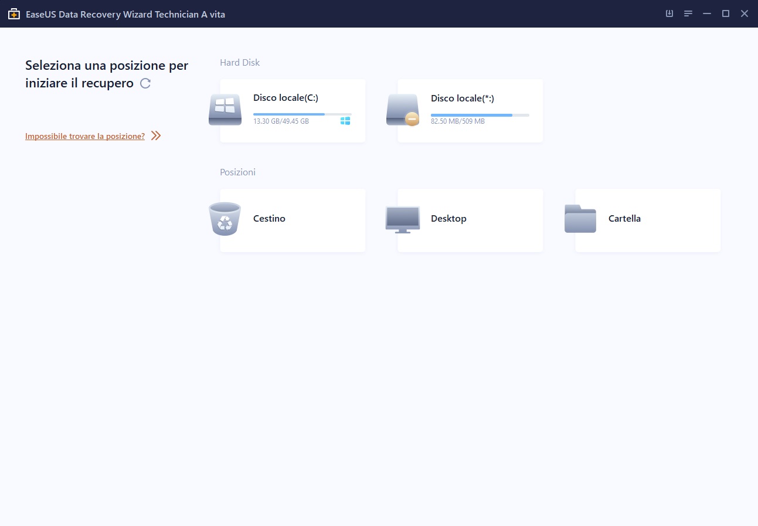The height and width of the screenshot is (526, 758).
Task: Choose the Cestino location label
Action: pos(269,219)
